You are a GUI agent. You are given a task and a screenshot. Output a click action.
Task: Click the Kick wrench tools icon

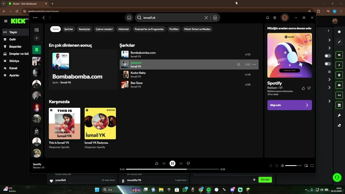pyautogui.click(x=339, y=115)
